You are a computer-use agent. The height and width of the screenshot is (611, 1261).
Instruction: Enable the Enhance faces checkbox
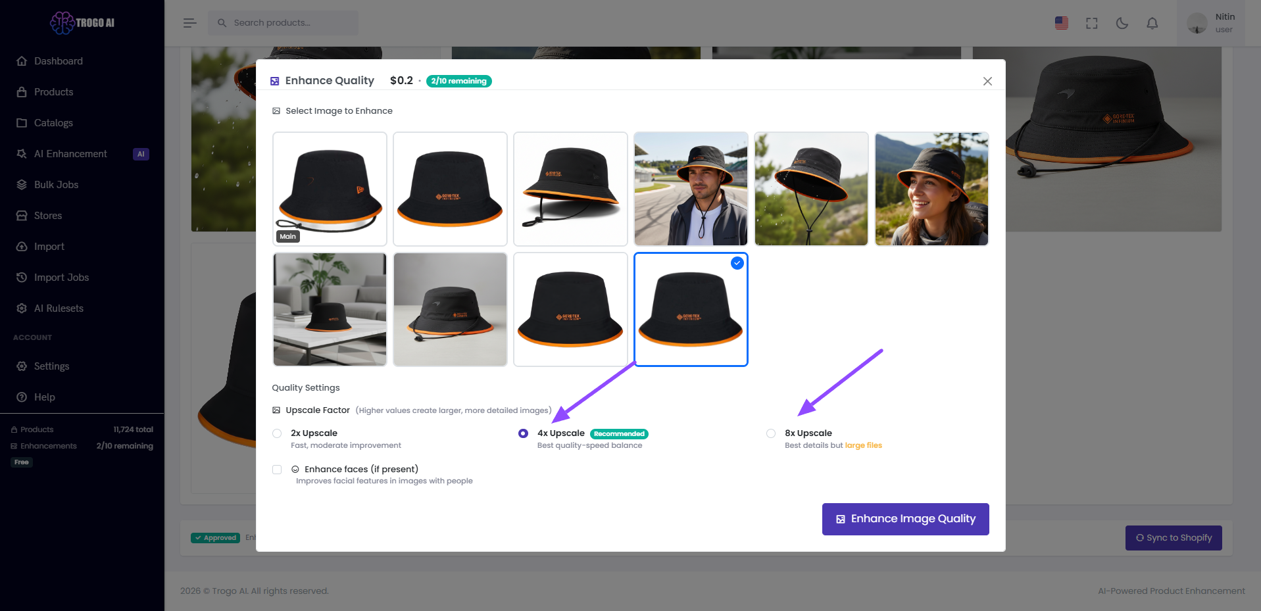[276, 469]
